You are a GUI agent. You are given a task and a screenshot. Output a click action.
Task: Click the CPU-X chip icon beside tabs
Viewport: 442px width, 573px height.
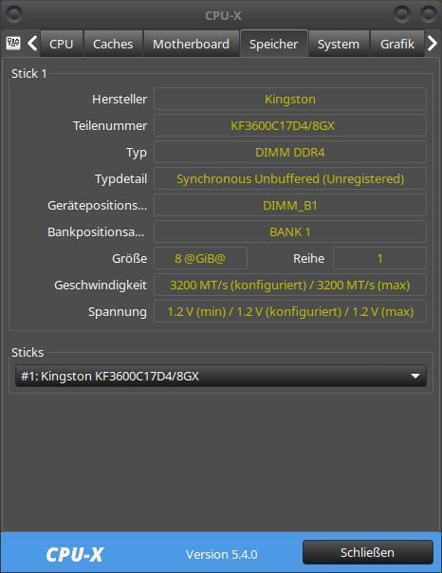[x=13, y=43]
